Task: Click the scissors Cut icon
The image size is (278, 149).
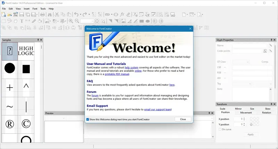Action: pyautogui.click(x=57, y=15)
